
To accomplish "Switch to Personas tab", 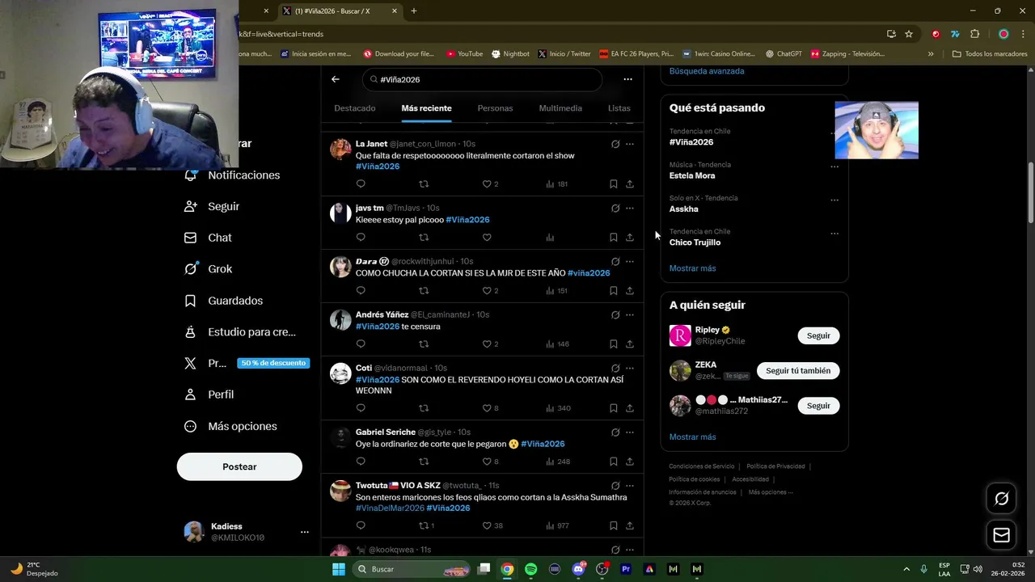I will (495, 108).
